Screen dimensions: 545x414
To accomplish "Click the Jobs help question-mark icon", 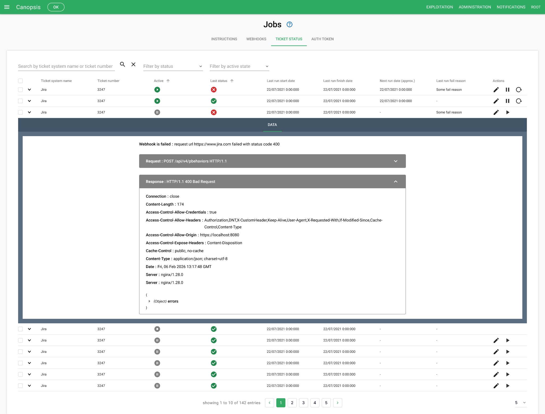I will point(289,24).
